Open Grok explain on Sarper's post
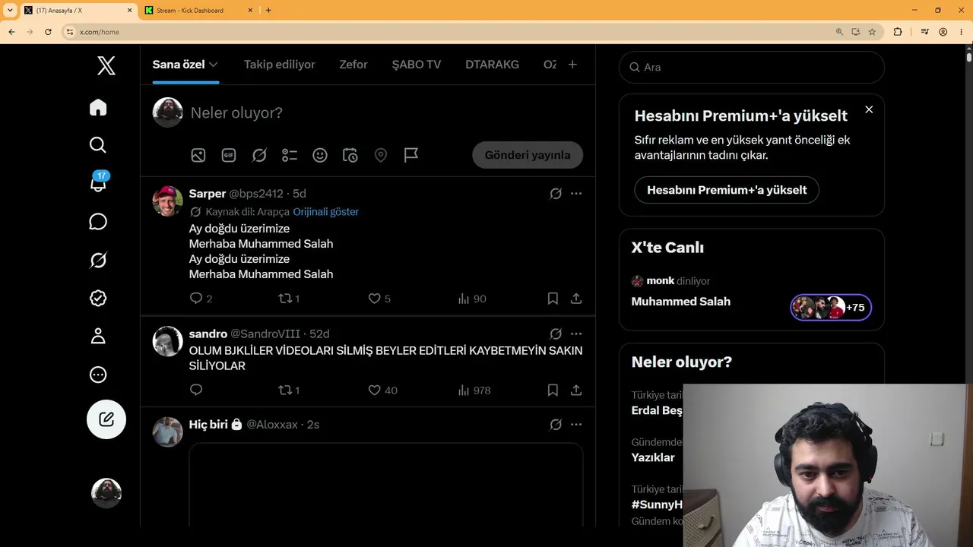The width and height of the screenshot is (973, 547). point(556,194)
